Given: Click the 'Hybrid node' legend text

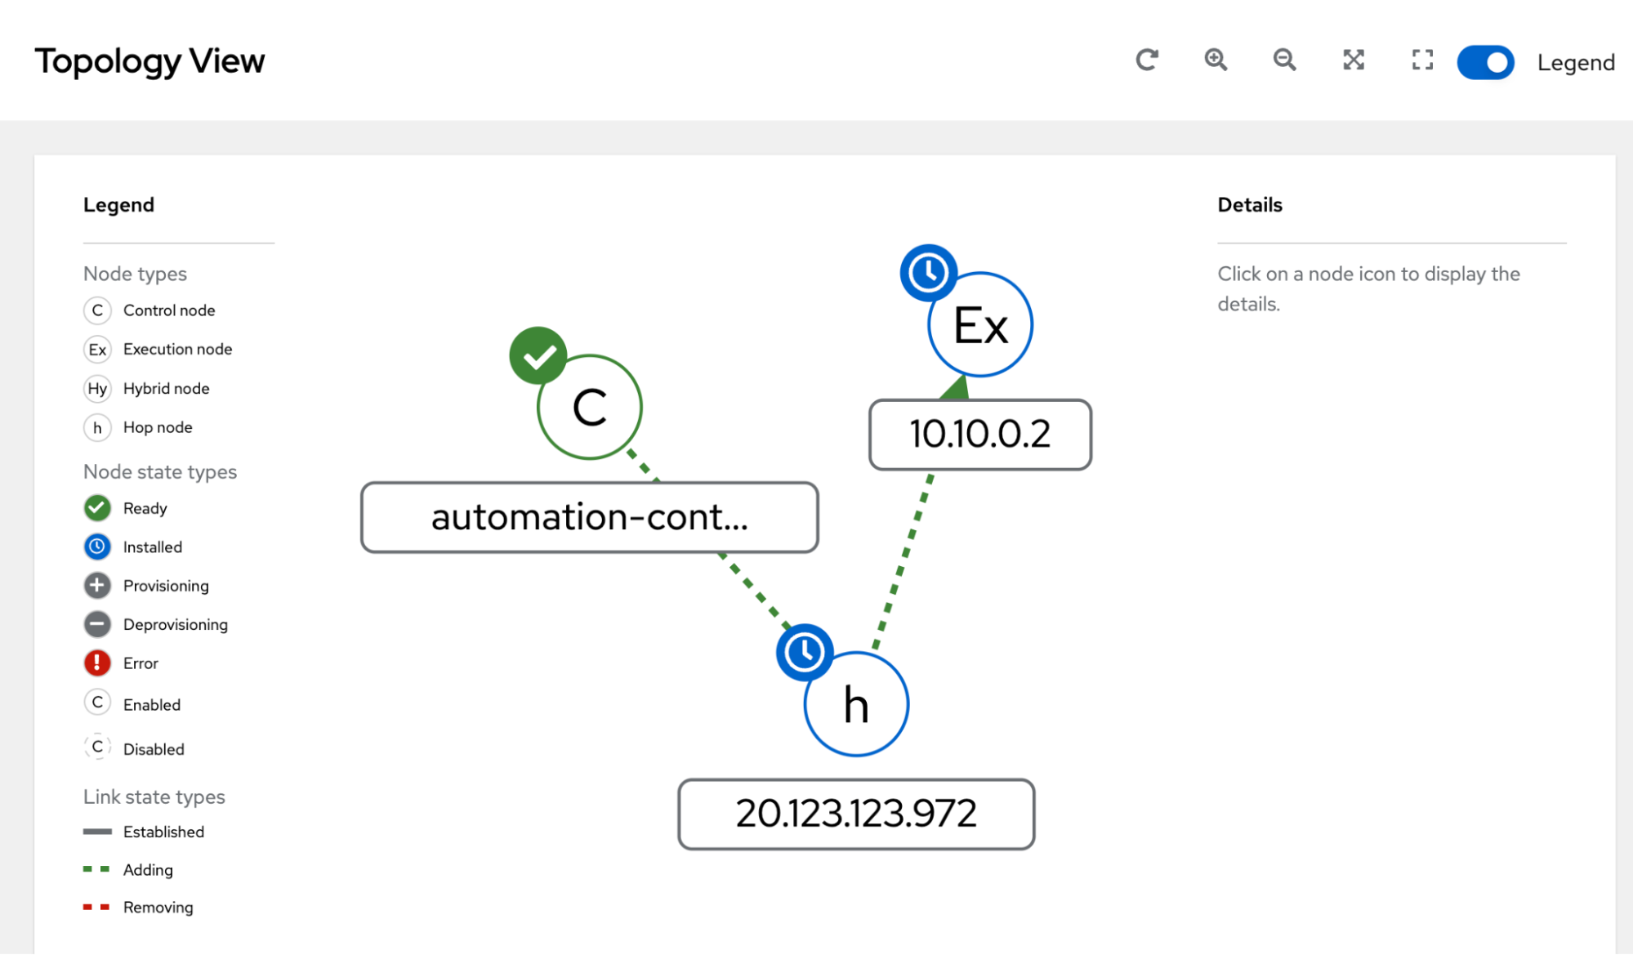Looking at the screenshot, I should 166,389.
